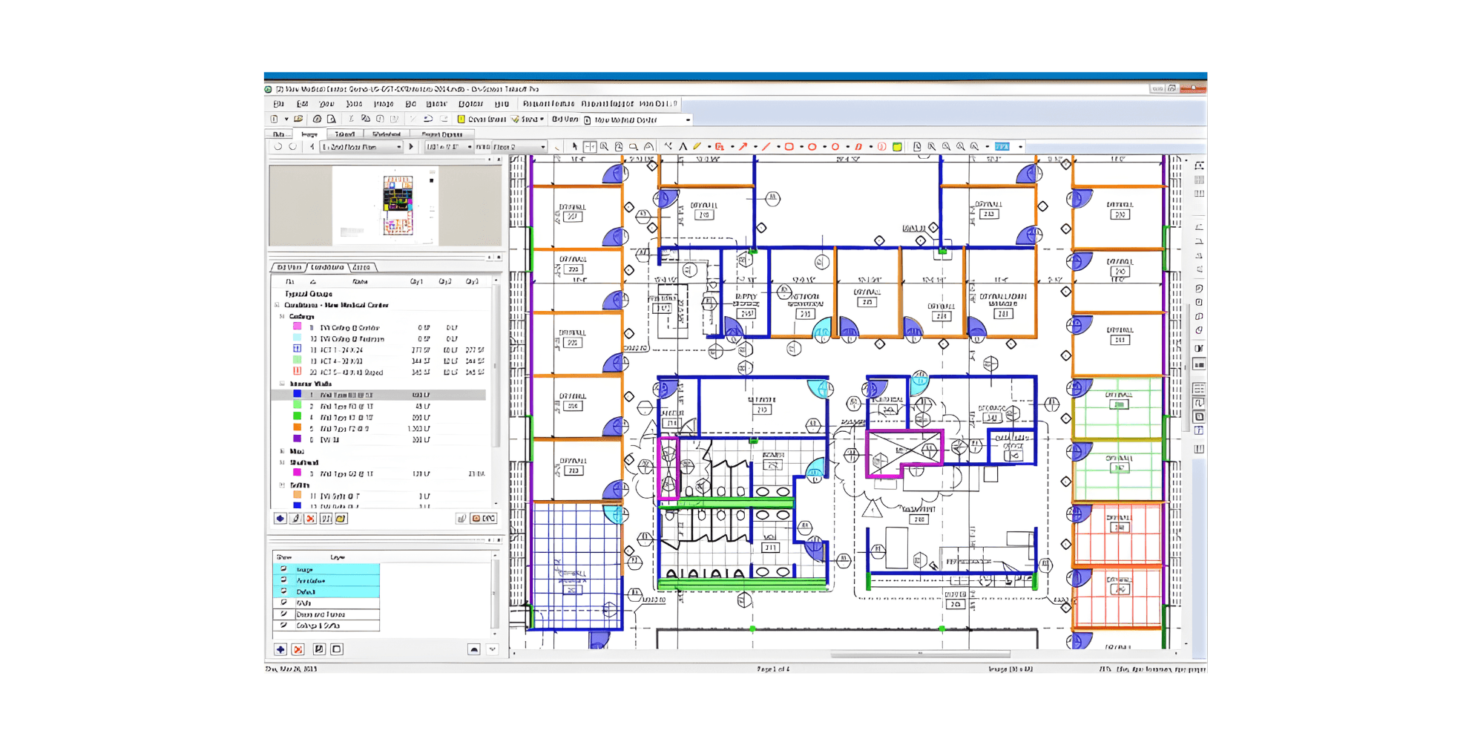Toggle visibility of the Doors and Frames layer
Image resolution: width=1472 pixels, height=745 pixels.
283,614
